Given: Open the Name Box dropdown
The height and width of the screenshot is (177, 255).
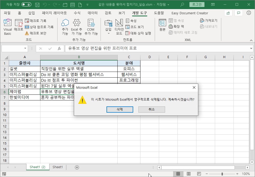Looking at the screenshot, I should (x=25, y=48).
